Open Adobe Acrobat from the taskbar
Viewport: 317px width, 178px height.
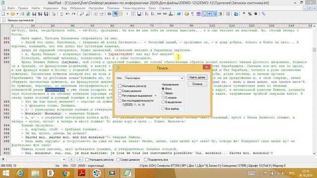click(x=81, y=173)
